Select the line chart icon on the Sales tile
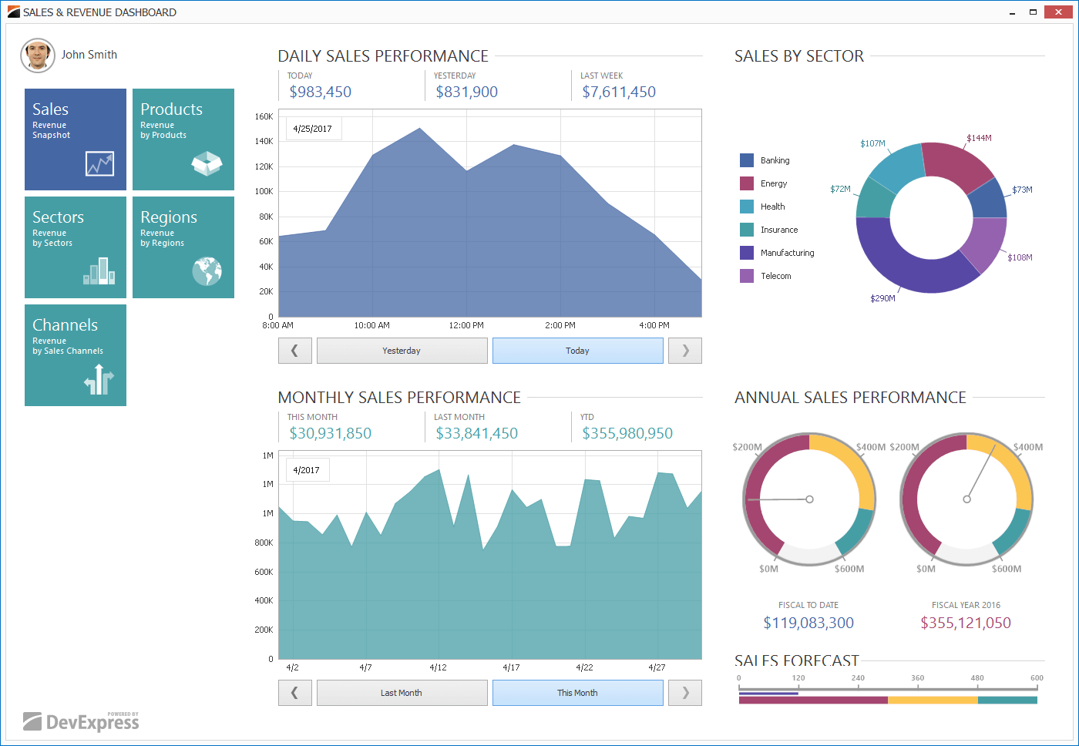The height and width of the screenshot is (746, 1079). [99, 163]
